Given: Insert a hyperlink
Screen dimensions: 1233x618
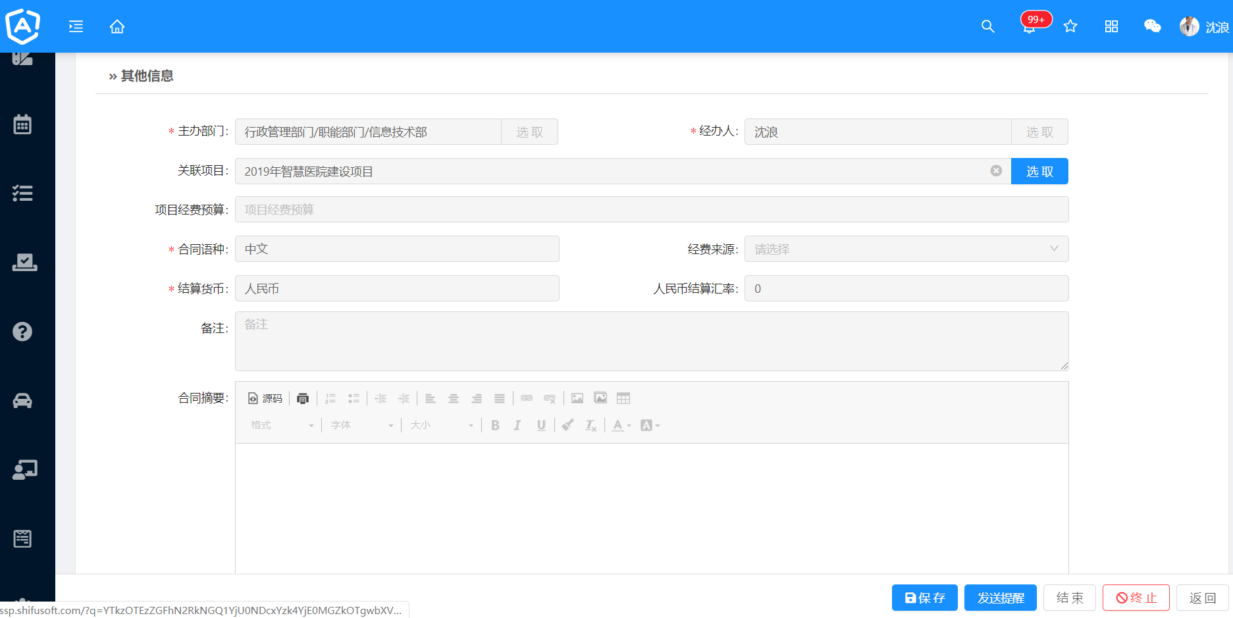Looking at the screenshot, I should (x=527, y=398).
